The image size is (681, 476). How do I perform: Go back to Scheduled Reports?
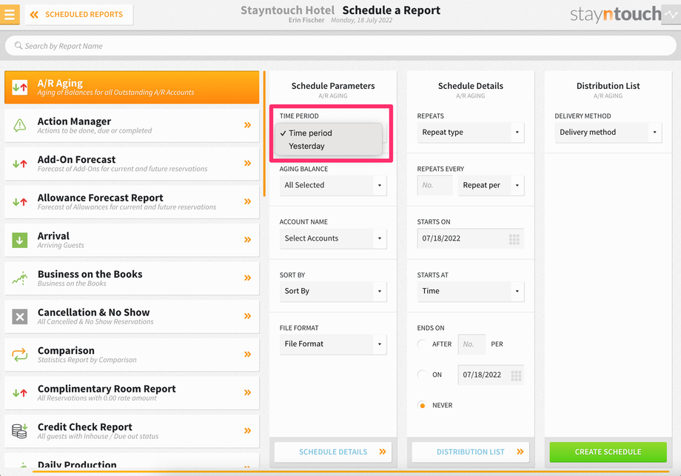[79, 15]
